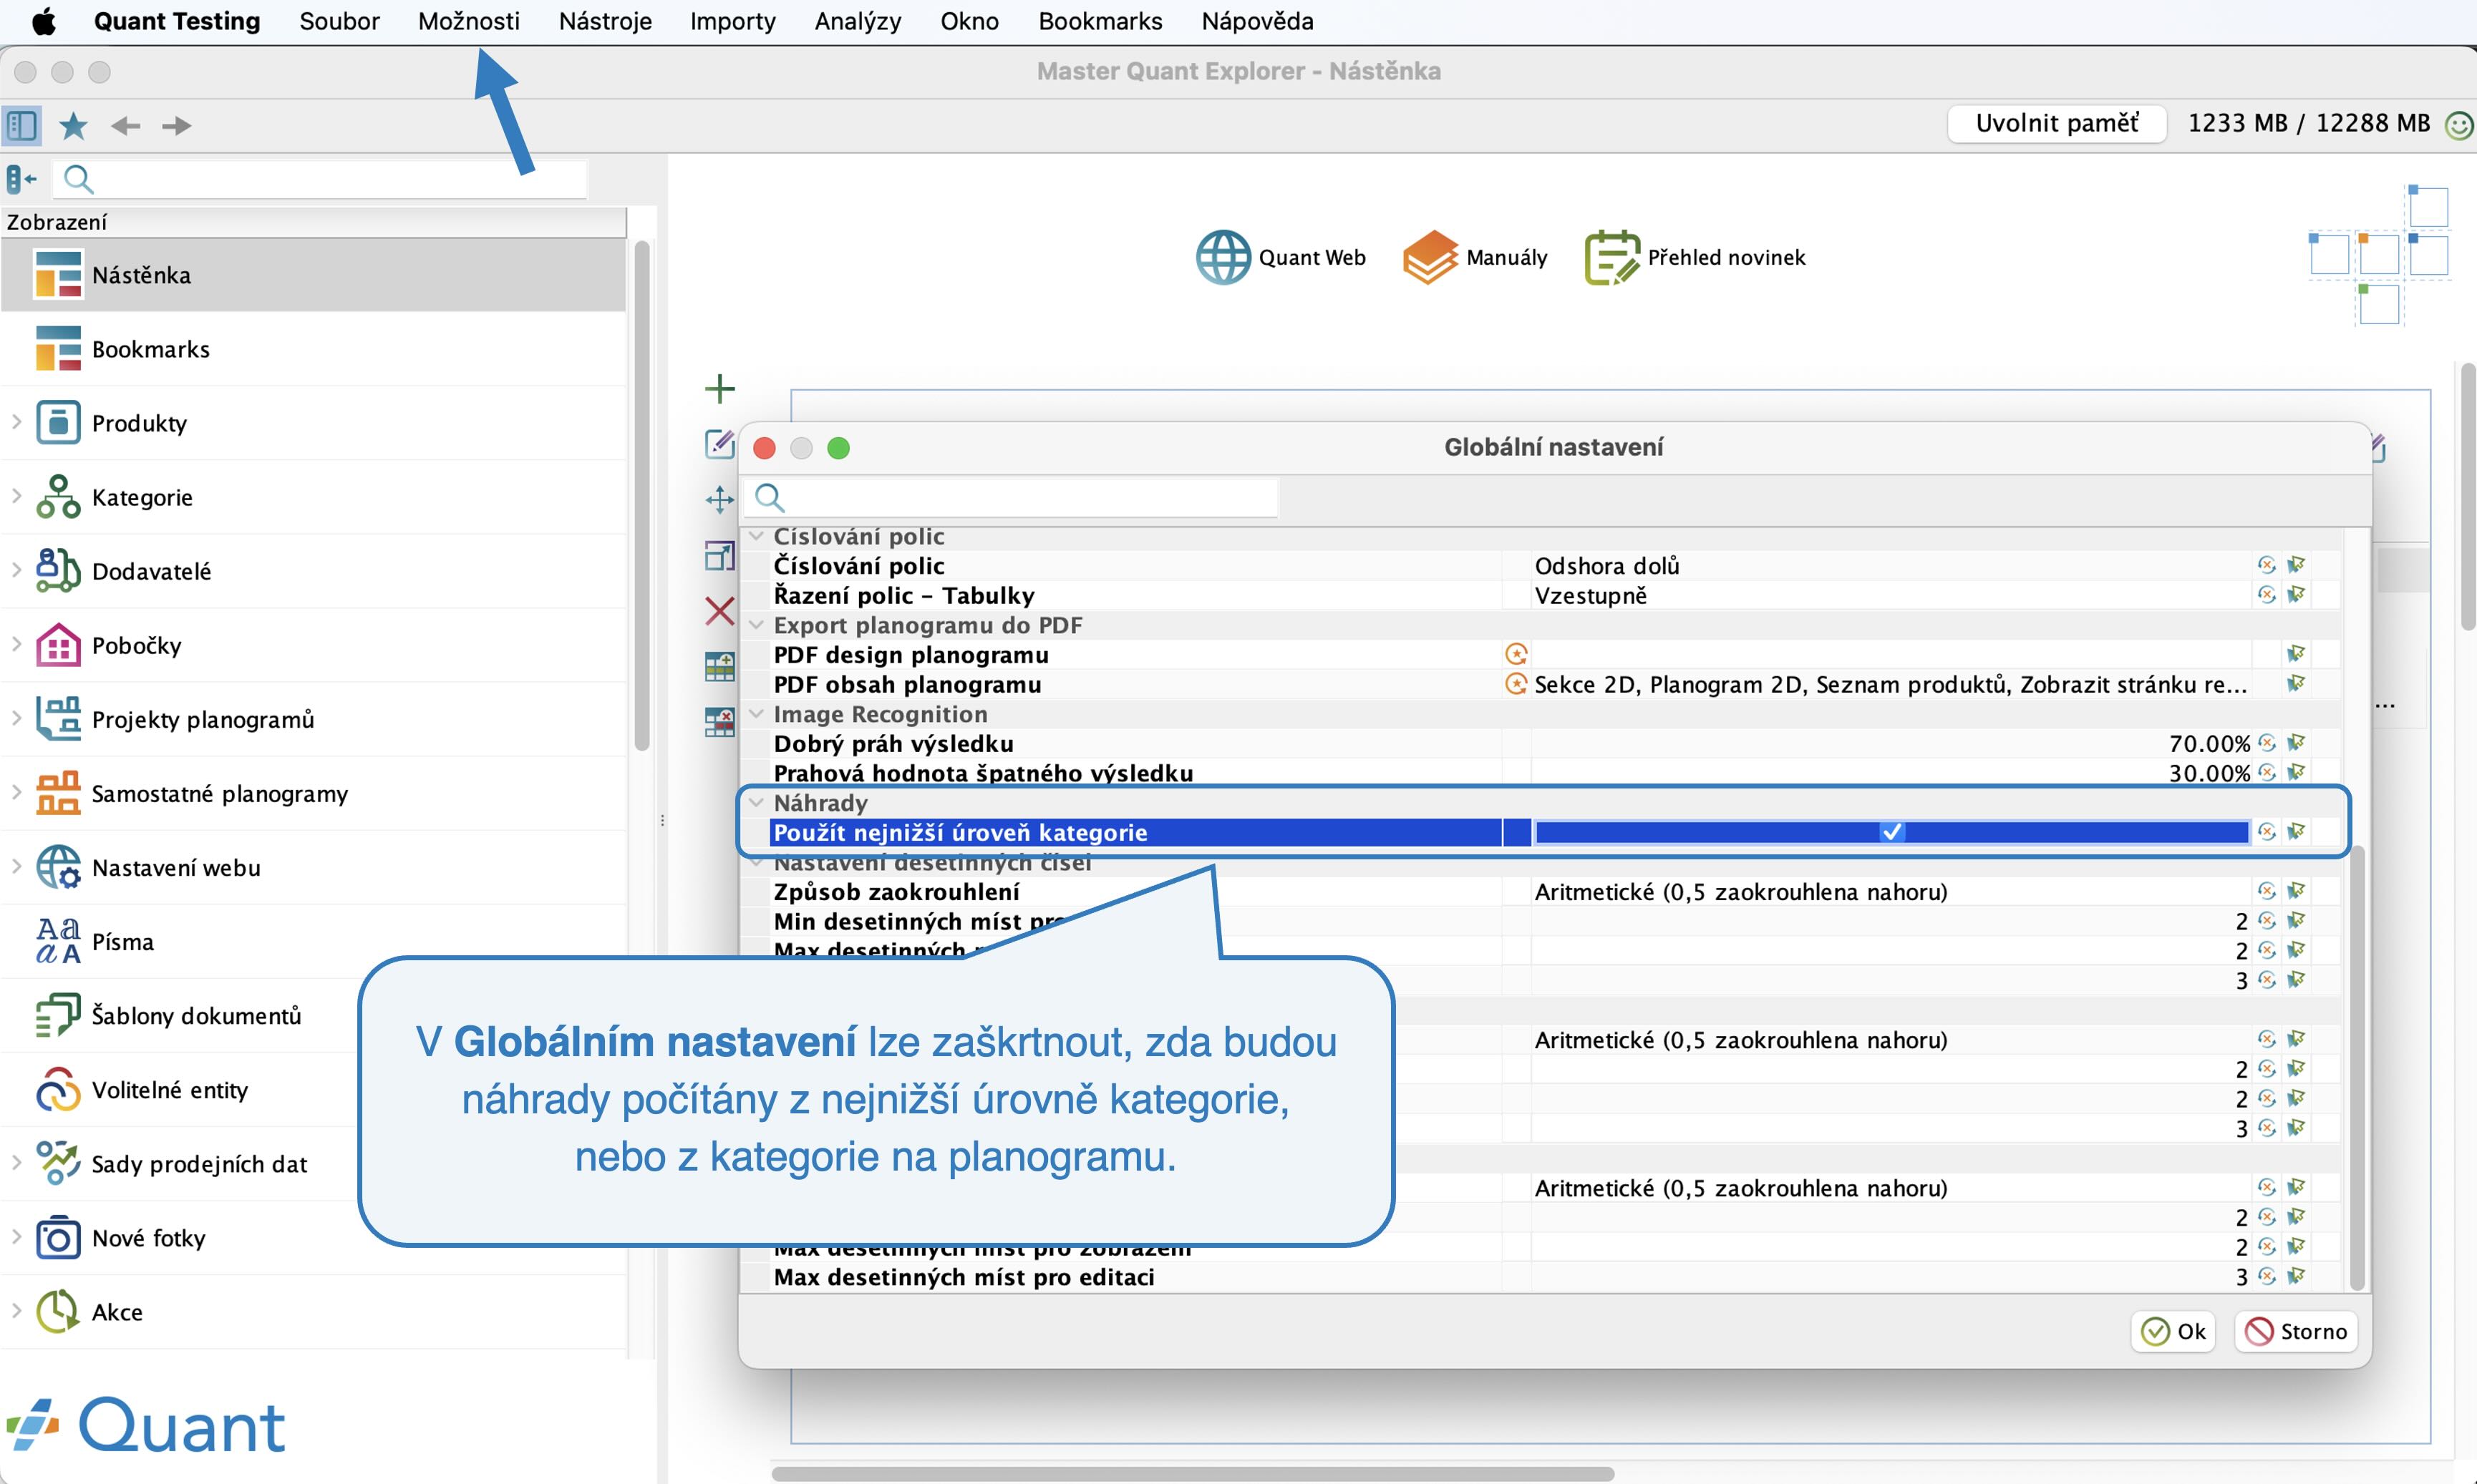This screenshot has width=2477, height=1484.
Task: Toggle the sidebar panel icon in toolbar
Action: pyautogui.click(x=22, y=126)
